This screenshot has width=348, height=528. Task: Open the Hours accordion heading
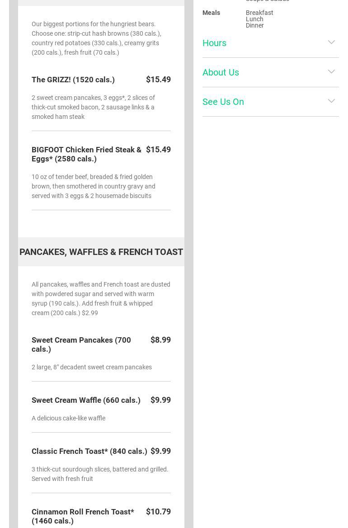215,43
